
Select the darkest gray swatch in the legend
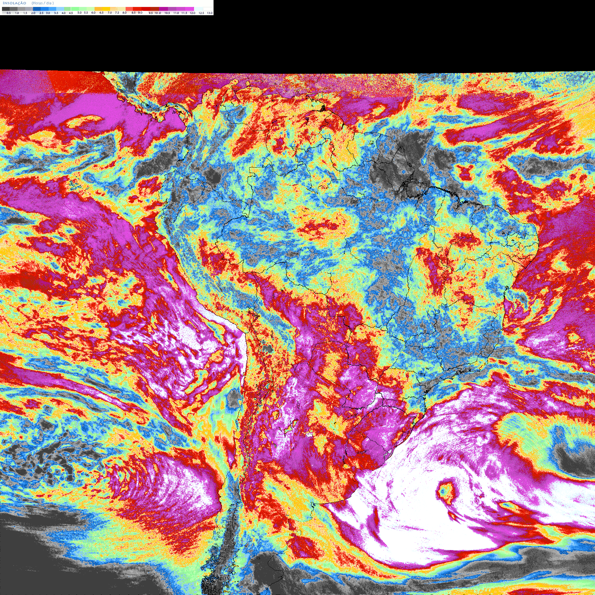point(6,9)
